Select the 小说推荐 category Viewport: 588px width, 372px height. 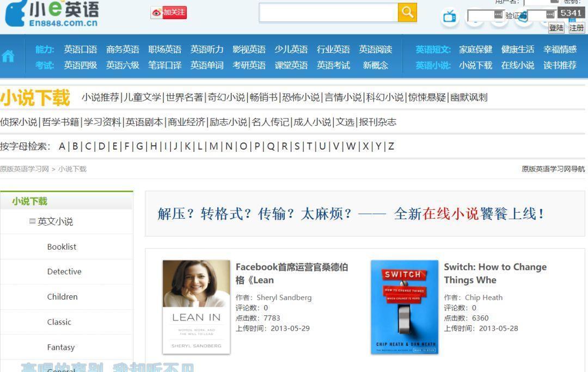pyautogui.click(x=100, y=97)
